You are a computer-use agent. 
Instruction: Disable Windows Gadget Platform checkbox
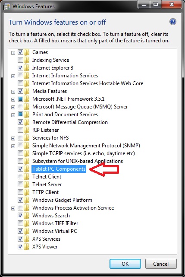[x=20, y=200]
